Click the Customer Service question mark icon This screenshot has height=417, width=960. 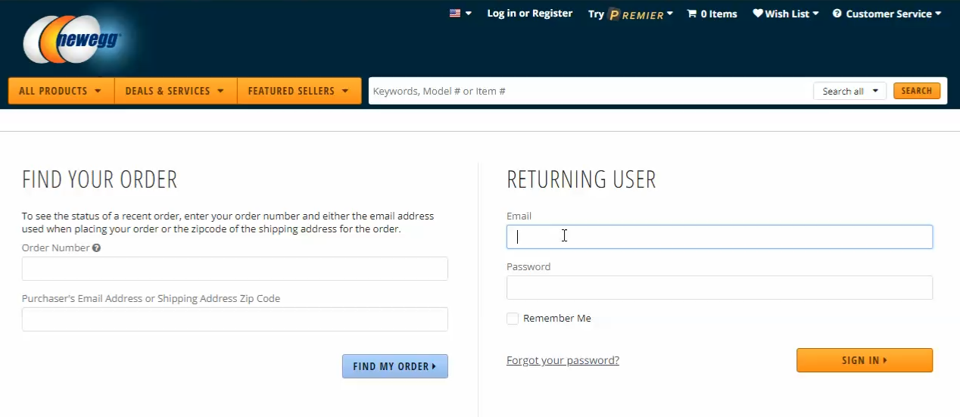coord(837,14)
